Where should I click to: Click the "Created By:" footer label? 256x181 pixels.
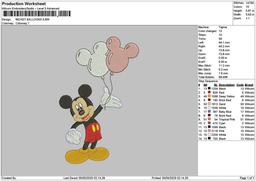tap(9, 178)
